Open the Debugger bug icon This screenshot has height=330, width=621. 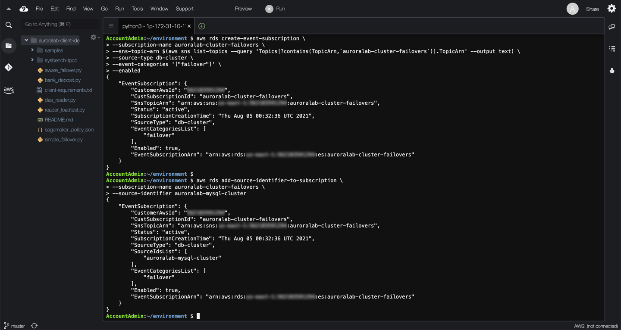click(612, 71)
